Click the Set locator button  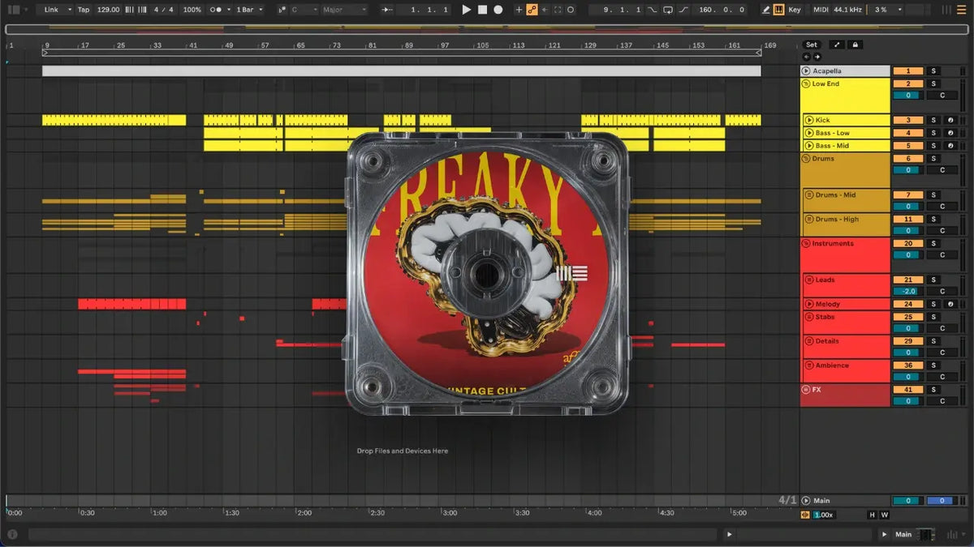point(812,45)
